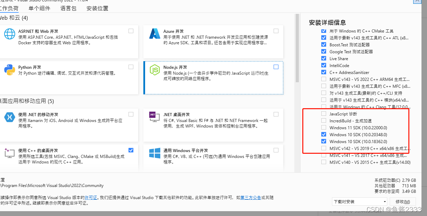
Task: Enable the ASP.NET and Web development workload
Action: click(x=131, y=31)
